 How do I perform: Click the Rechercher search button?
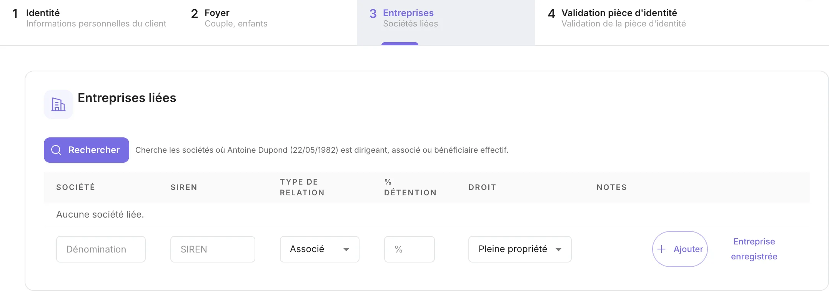click(x=87, y=150)
